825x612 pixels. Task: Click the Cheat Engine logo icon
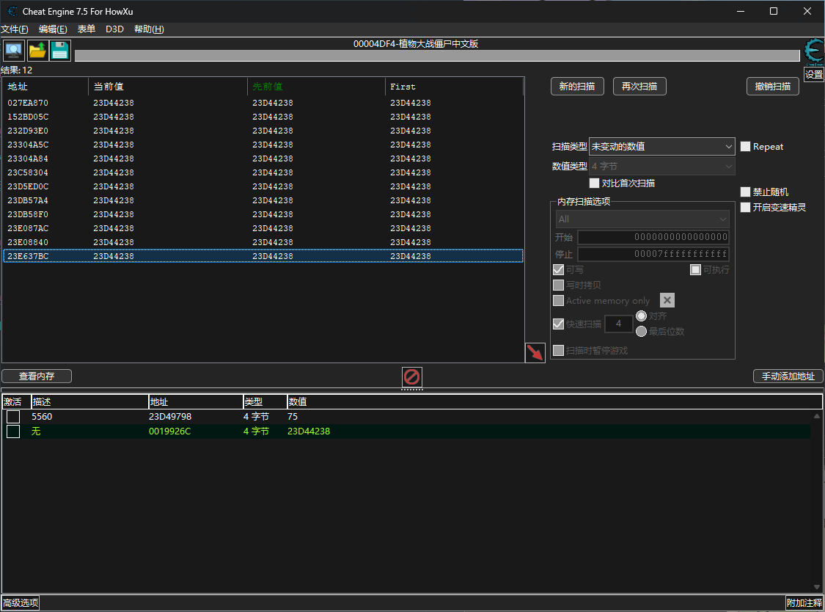coord(813,51)
